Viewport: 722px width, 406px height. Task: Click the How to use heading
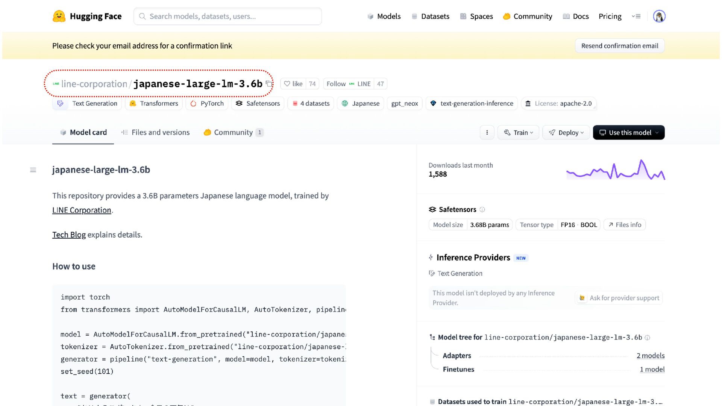74,266
